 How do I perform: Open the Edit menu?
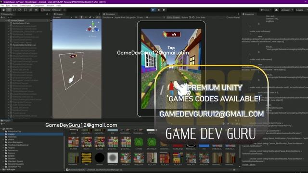8,6
